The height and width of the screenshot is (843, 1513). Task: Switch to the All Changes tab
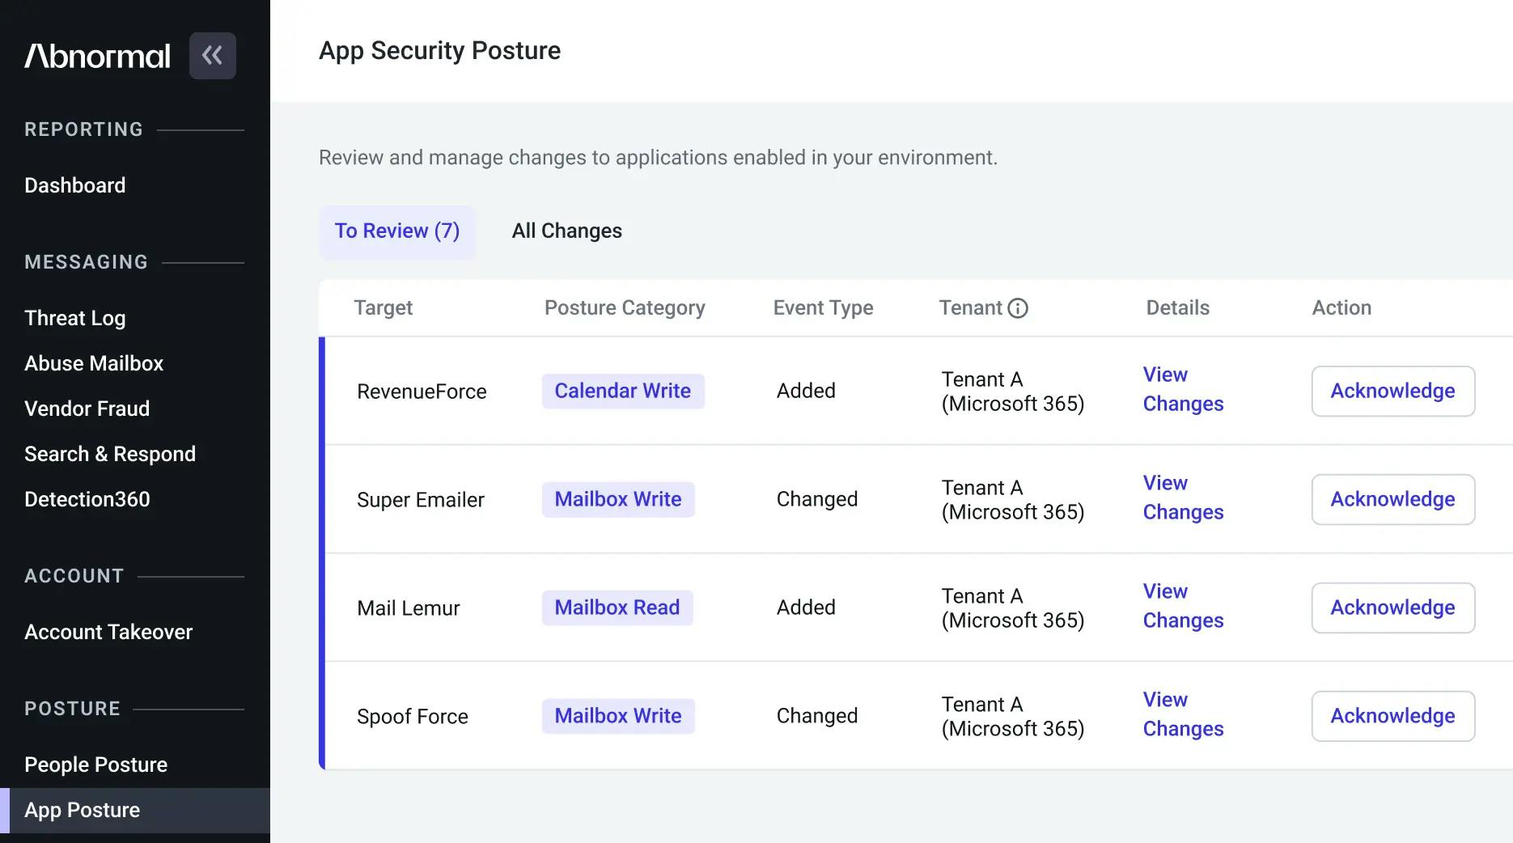[x=566, y=231]
